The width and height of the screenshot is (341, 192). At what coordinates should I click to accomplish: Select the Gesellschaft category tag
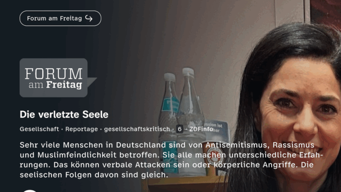[x=39, y=129]
